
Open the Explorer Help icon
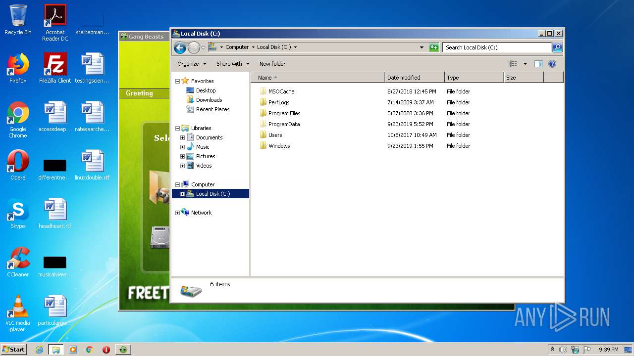552,64
